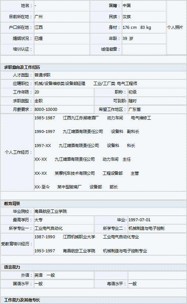The image size is (187, 304).
Task: Click the 个人照片 photo placeholder
Action: pyautogui.click(x=176, y=27)
